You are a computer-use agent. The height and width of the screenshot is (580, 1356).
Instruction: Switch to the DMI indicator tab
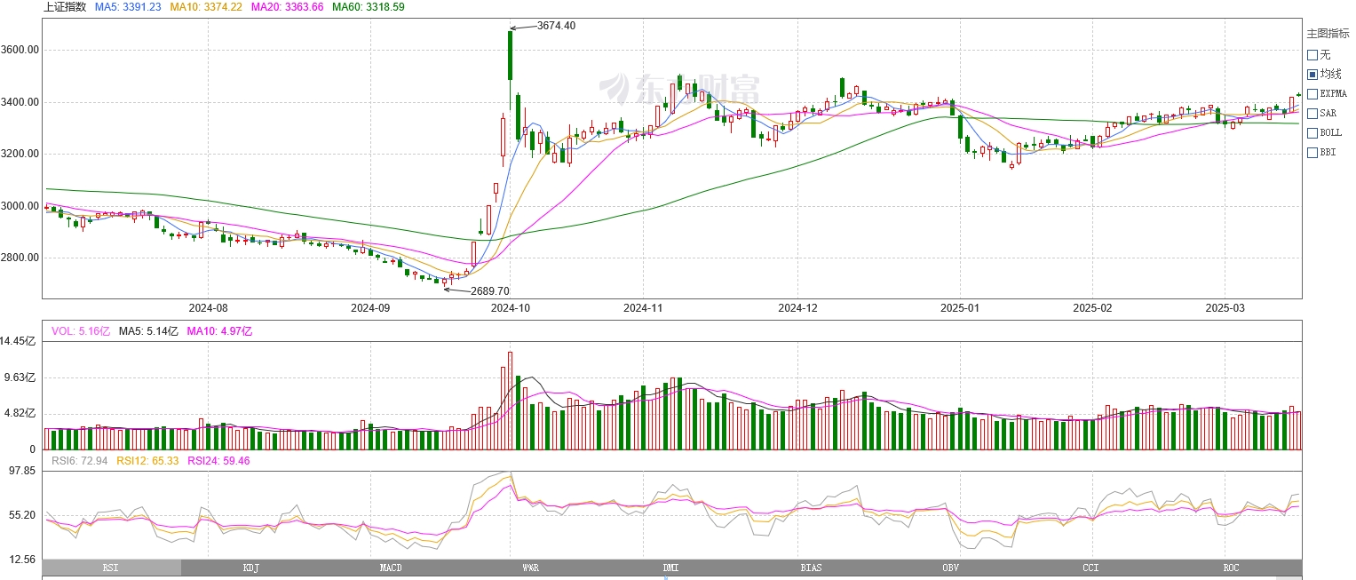tap(670, 568)
